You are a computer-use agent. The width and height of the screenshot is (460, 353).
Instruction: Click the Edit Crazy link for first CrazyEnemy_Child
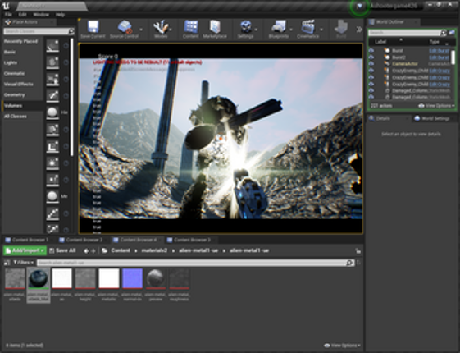click(x=440, y=71)
